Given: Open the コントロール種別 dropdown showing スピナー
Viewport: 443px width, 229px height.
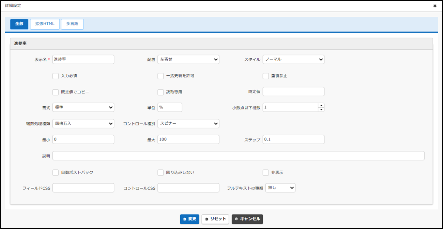Looking at the screenshot, I should 188,124.
